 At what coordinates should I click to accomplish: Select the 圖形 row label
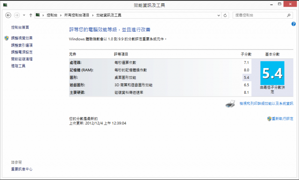[74, 77]
